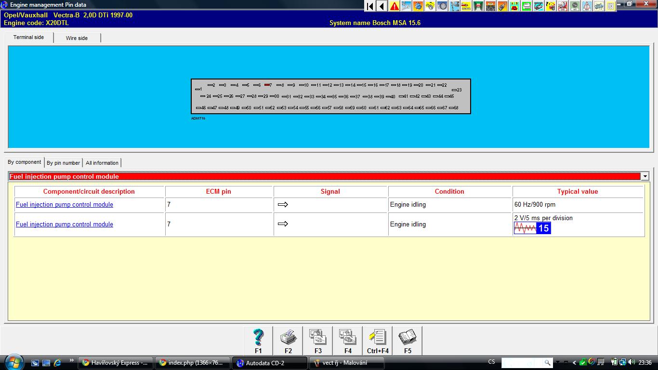Image resolution: width=658 pixels, height=370 pixels.
Task: Click highlighted red pin 7 on connector diagram
Action: click(267, 85)
